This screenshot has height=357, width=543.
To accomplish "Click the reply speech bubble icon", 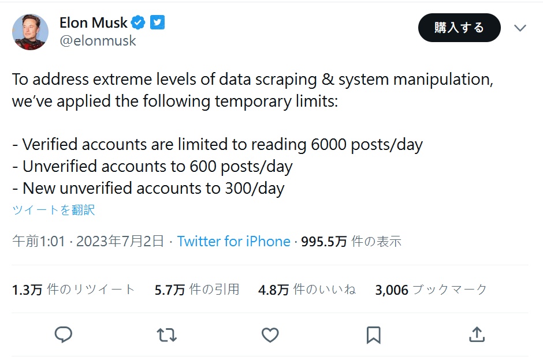I will click(x=64, y=335).
